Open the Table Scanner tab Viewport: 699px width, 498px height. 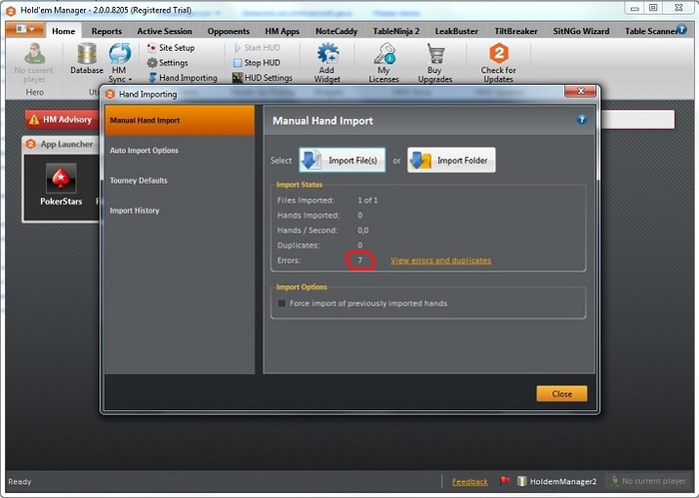point(650,31)
